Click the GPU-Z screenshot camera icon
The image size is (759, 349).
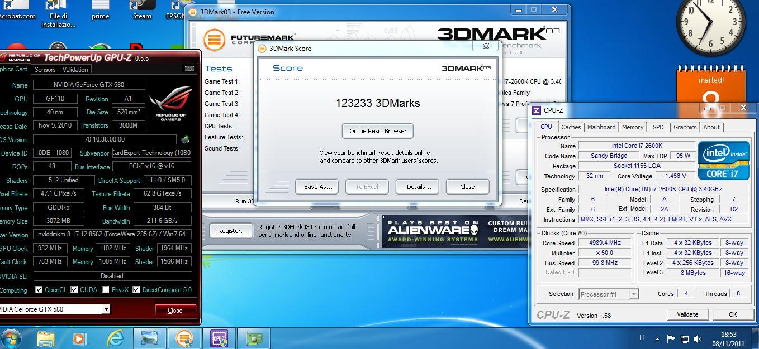[x=189, y=69]
